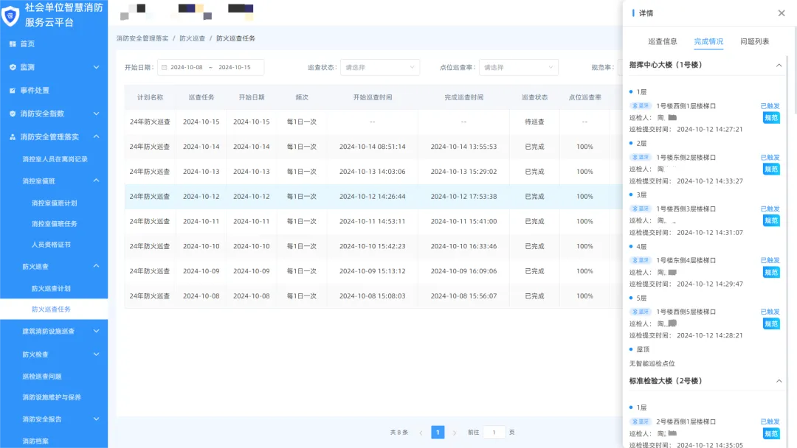
Task: Collapse the 防火巡查 sidebar submenu
Action: [96, 266]
